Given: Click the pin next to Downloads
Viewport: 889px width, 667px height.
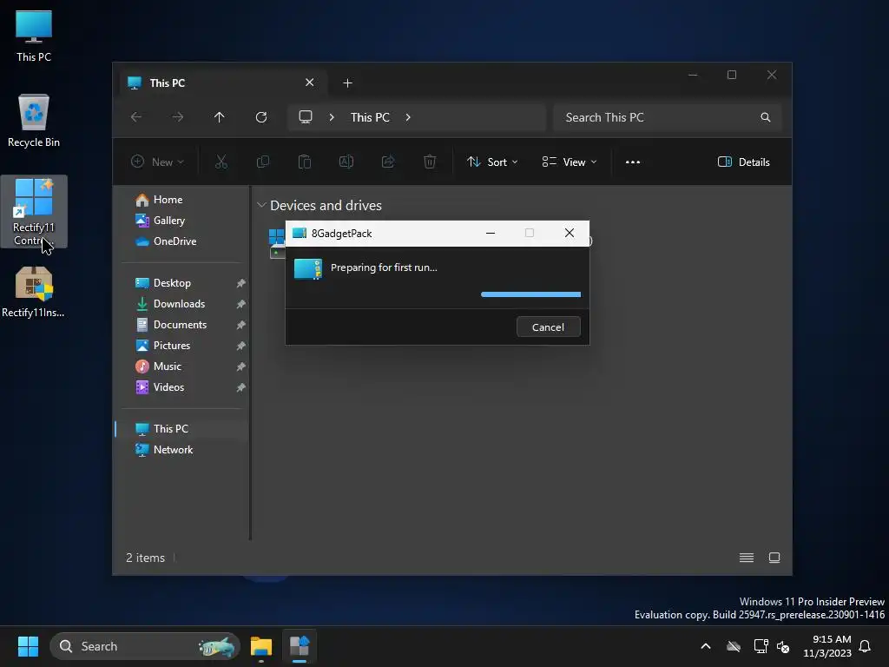Looking at the screenshot, I should click(x=241, y=304).
